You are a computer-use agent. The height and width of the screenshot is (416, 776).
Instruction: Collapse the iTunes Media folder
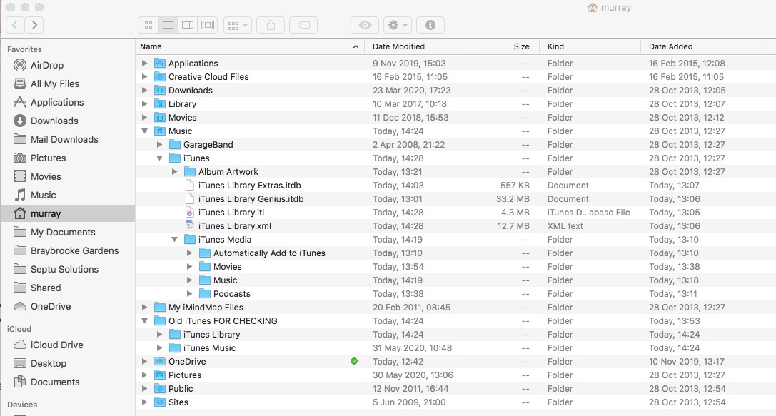tap(175, 239)
